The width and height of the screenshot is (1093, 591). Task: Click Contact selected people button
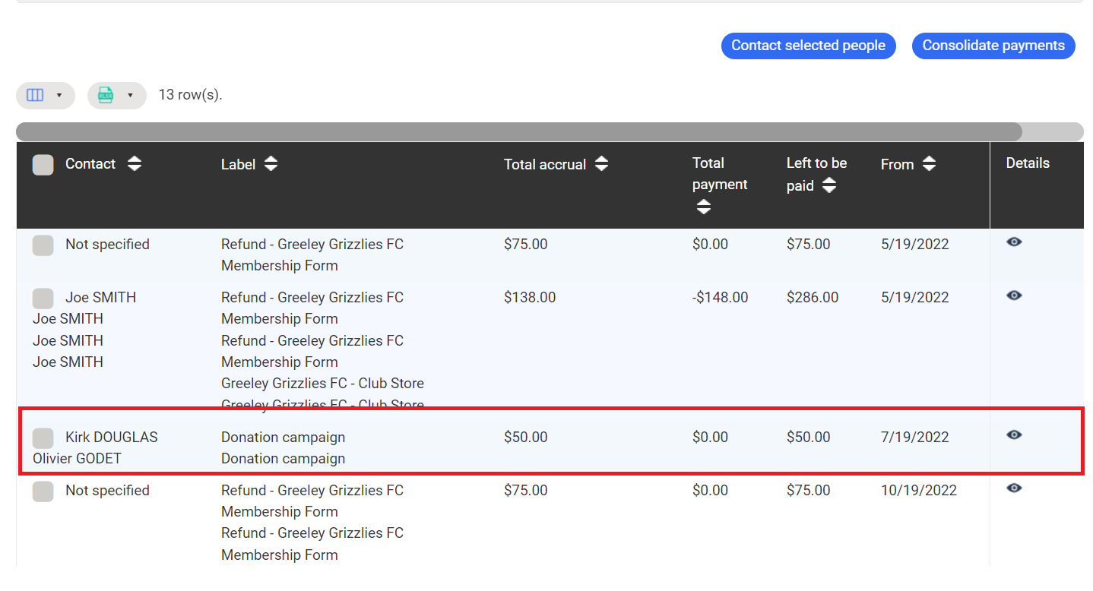pyautogui.click(x=808, y=46)
